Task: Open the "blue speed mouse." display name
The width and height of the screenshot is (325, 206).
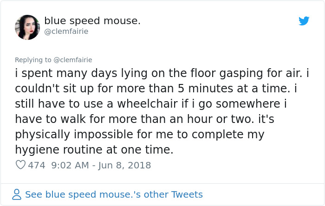Action: coord(92,21)
